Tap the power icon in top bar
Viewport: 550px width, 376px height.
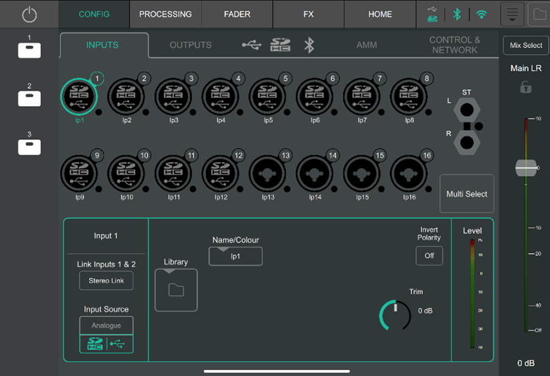[29, 15]
